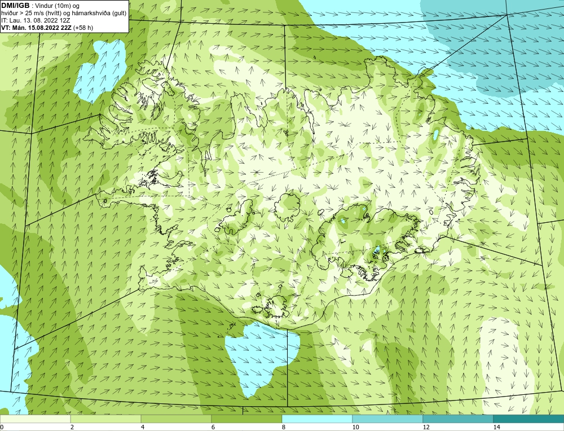Click the "IT: Lau. 13. 08. 2022 12Z" line
Viewport: 564px width, 431px height.
[36, 20]
